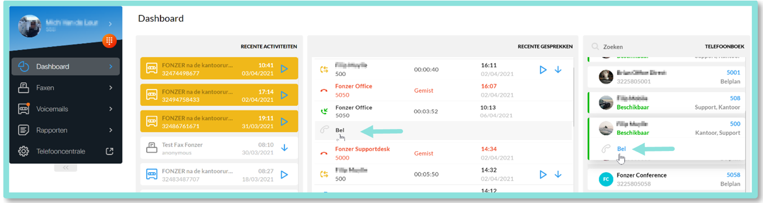This screenshot has height=203, width=763.
Task: Click the number 32486761671 on voicemail card
Action: [181, 126]
